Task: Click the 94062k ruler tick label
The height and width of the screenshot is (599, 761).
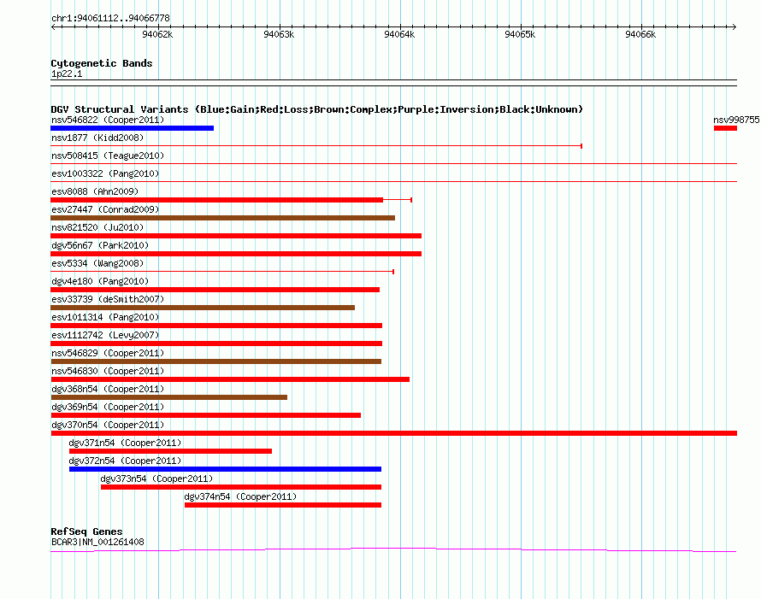Action: coord(157,34)
